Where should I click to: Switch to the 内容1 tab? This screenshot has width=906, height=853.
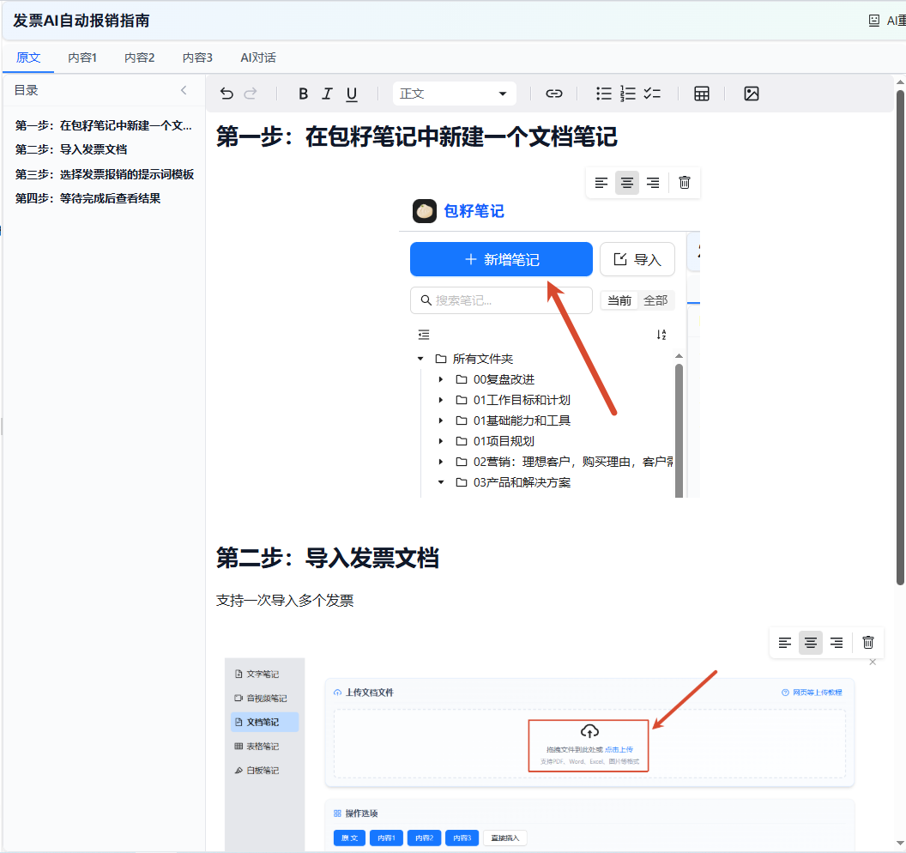82,57
